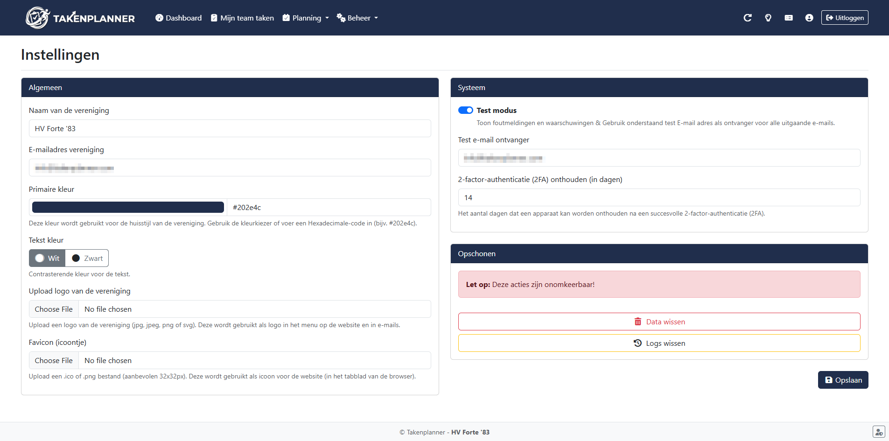Open the user profile icon
The image size is (889, 441).
point(809,17)
